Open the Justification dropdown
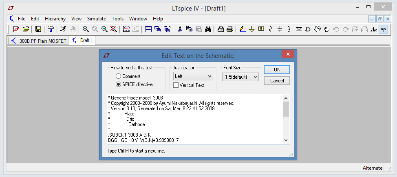This screenshot has width=397, height=177. (193, 76)
